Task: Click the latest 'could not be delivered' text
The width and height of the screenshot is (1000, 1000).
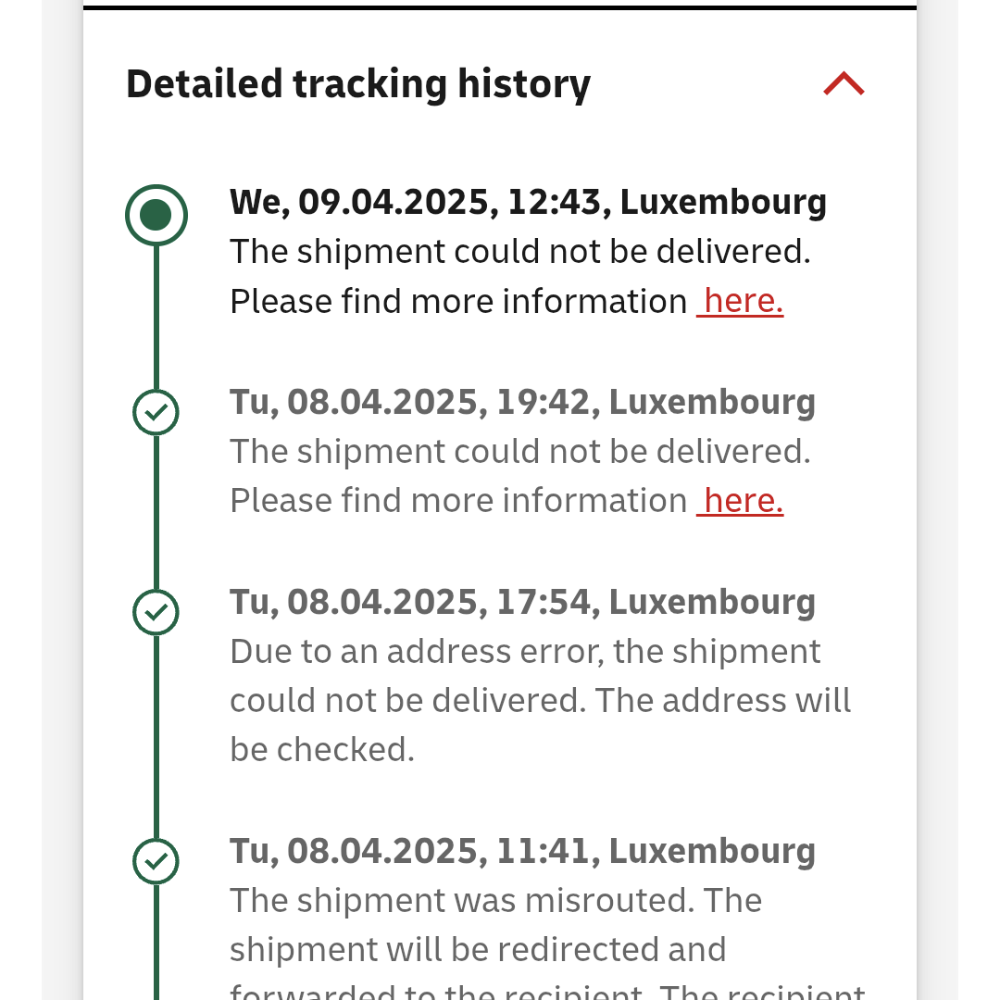Action: [x=519, y=251]
